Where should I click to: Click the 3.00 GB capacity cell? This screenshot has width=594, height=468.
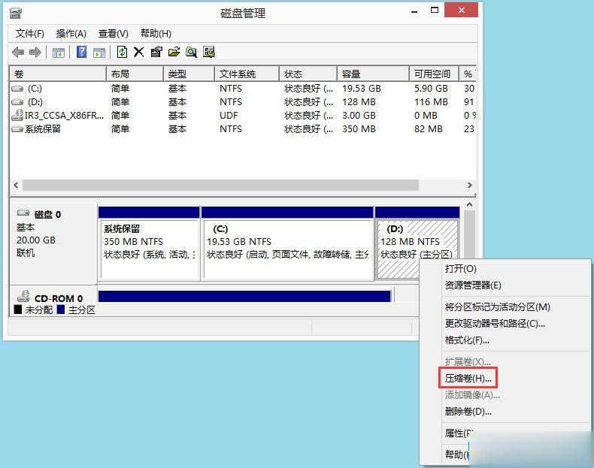click(359, 116)
